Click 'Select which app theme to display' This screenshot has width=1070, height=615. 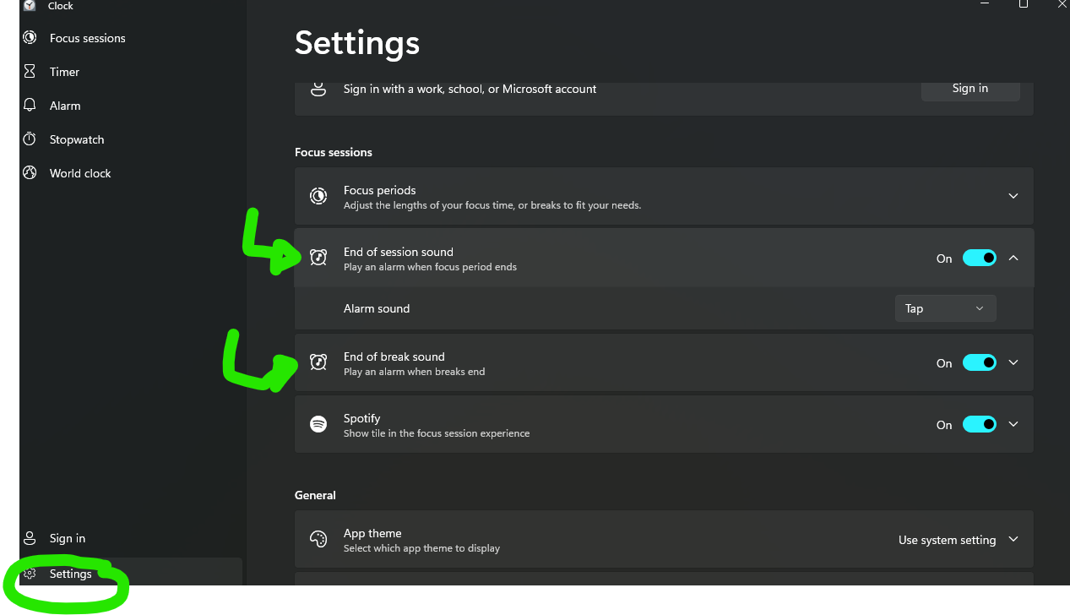coord(421,548)
